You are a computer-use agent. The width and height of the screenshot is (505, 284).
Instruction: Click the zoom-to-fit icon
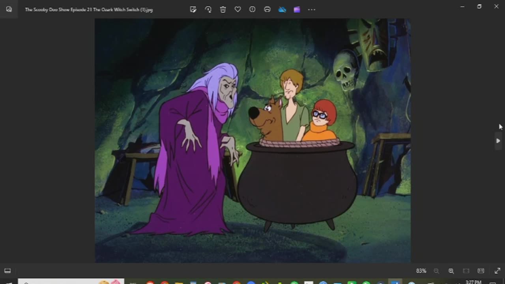(x=466, y=271)
